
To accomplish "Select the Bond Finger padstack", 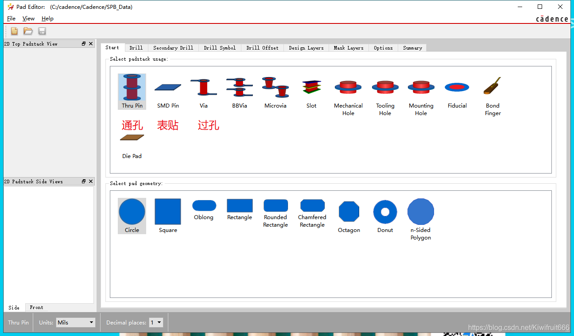I will pos(493,92).
